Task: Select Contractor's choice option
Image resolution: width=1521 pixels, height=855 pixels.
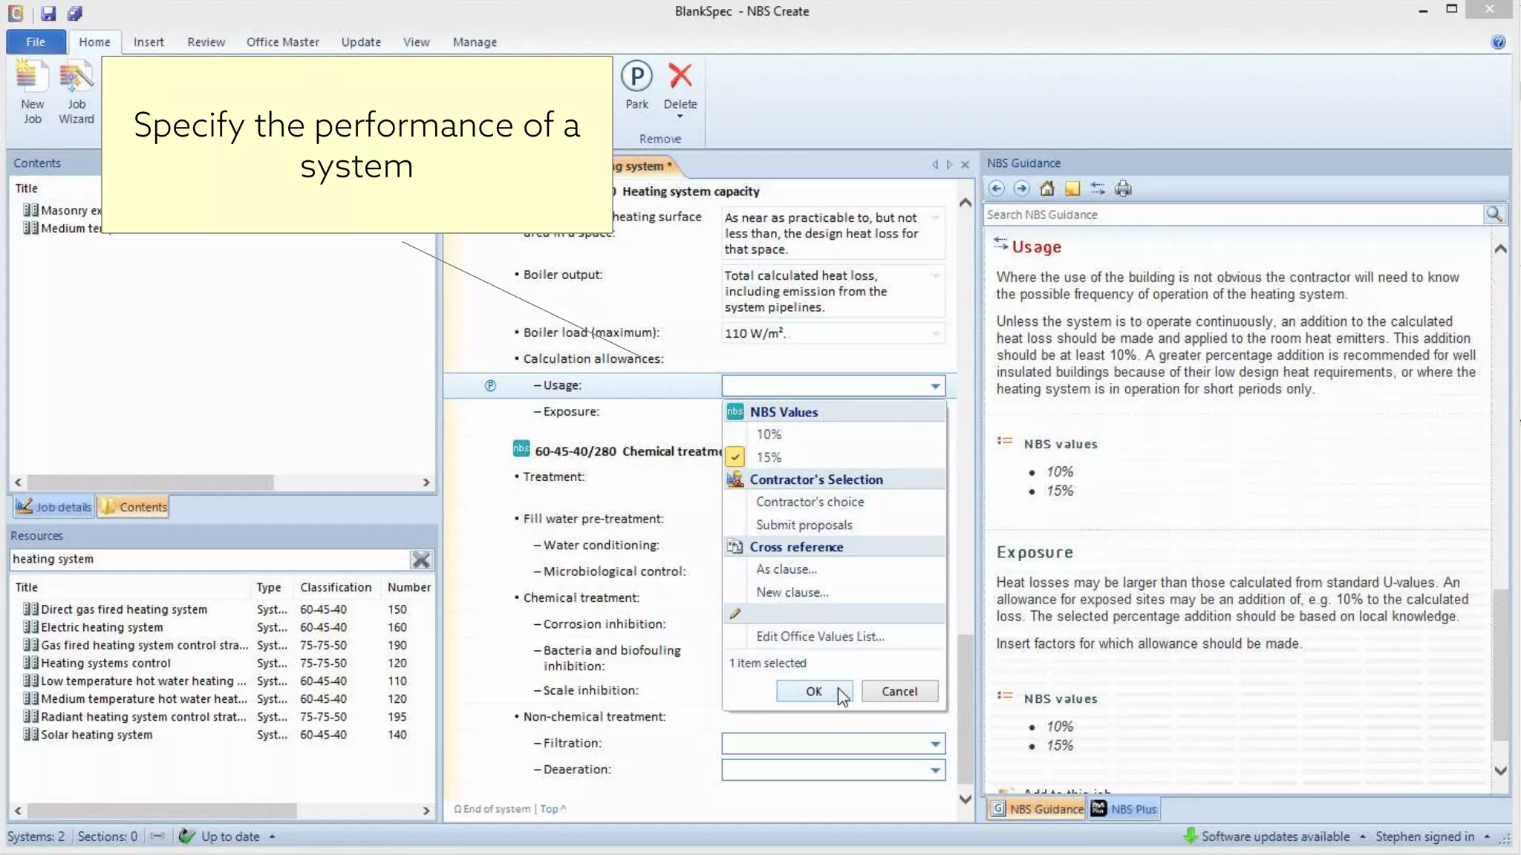Action: click(x=810, y=502)
